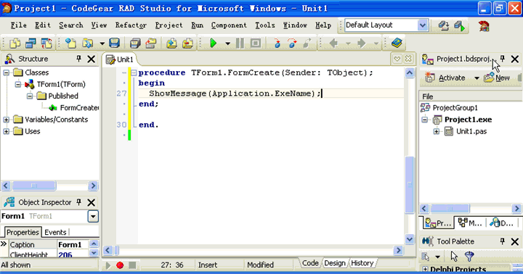Click the Remove File from Project icon

[x=188, y=43]
